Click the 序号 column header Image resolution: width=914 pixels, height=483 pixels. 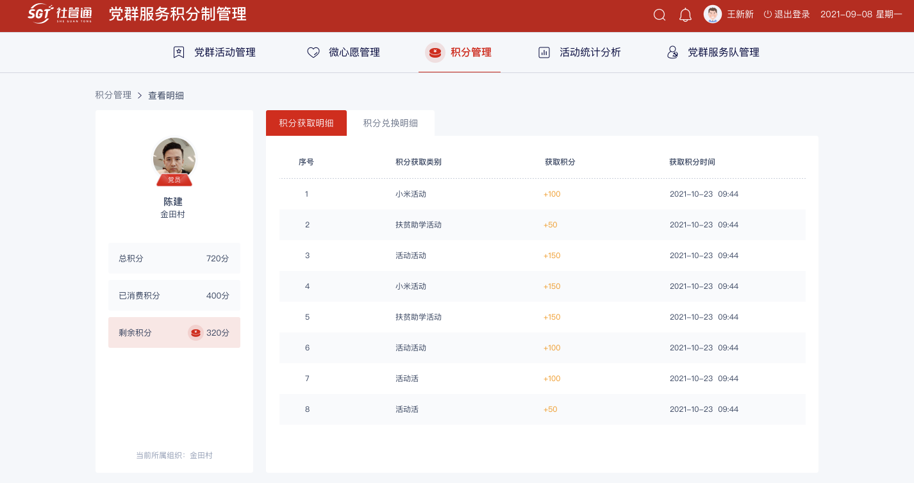306,162
